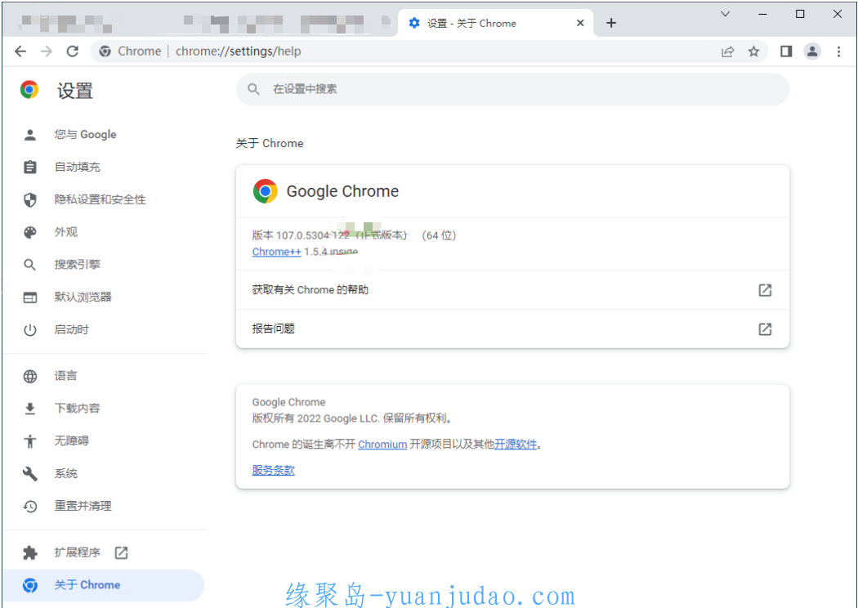Image resolution: width=858 pixels, height=608 pixels.
Task: Click the forward navigation arrow
Action: click(x=47, y=51)
